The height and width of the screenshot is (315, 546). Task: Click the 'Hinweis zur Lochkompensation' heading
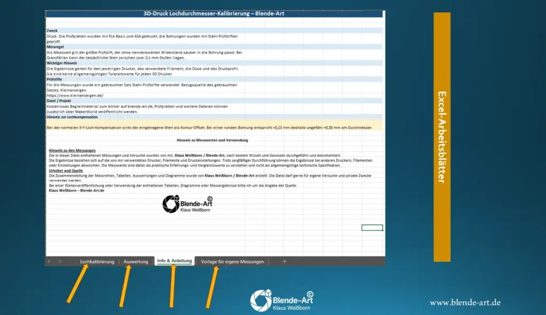click(x=72, y=117)
